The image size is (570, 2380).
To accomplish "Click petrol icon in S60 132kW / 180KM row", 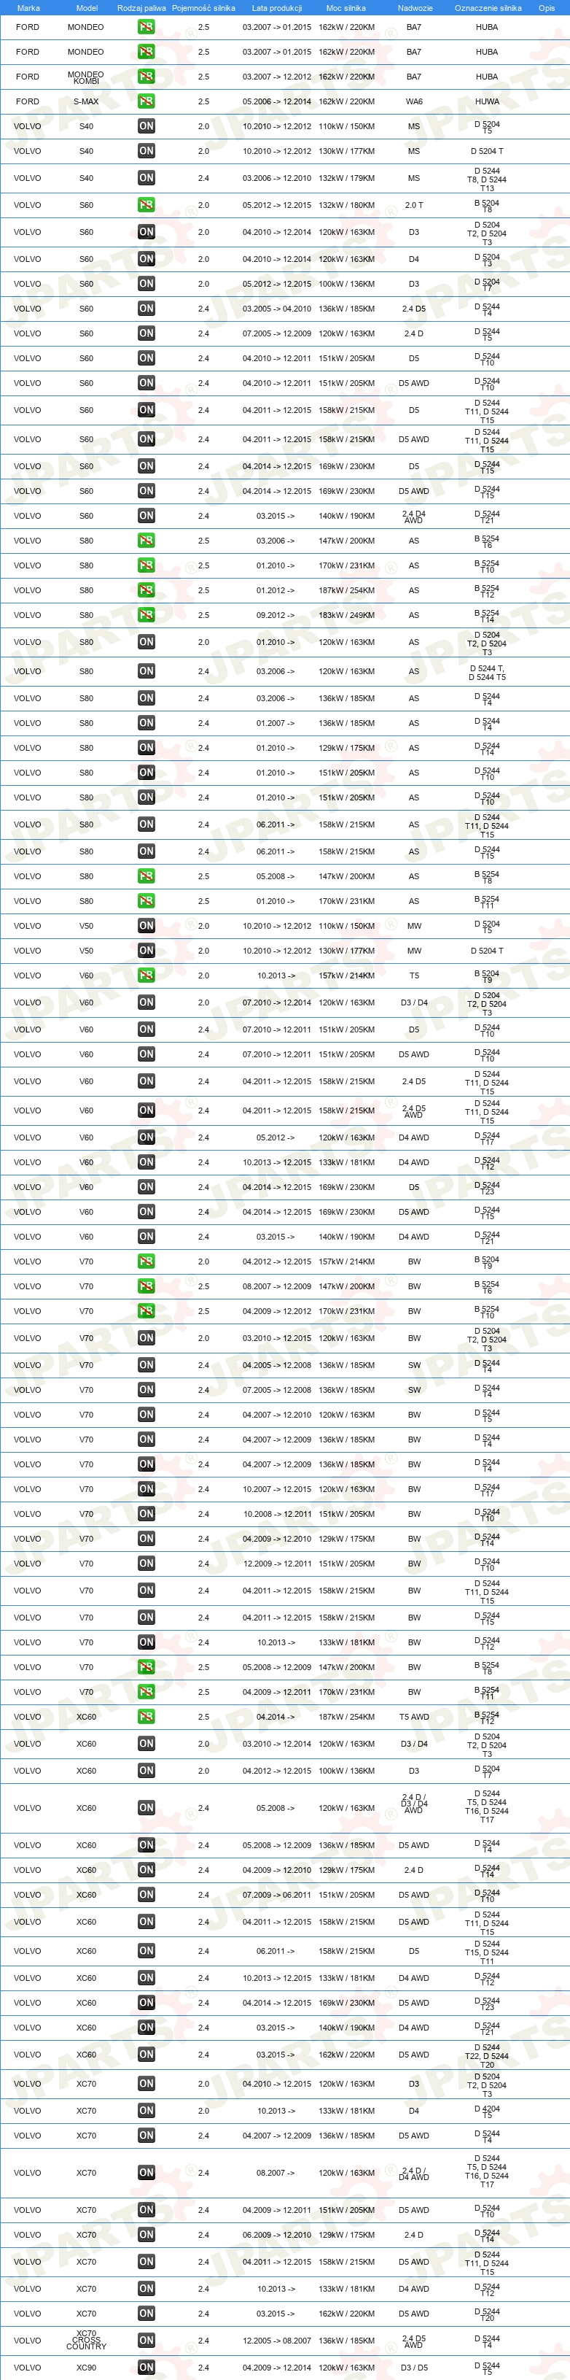I will [x=146, y=205].
